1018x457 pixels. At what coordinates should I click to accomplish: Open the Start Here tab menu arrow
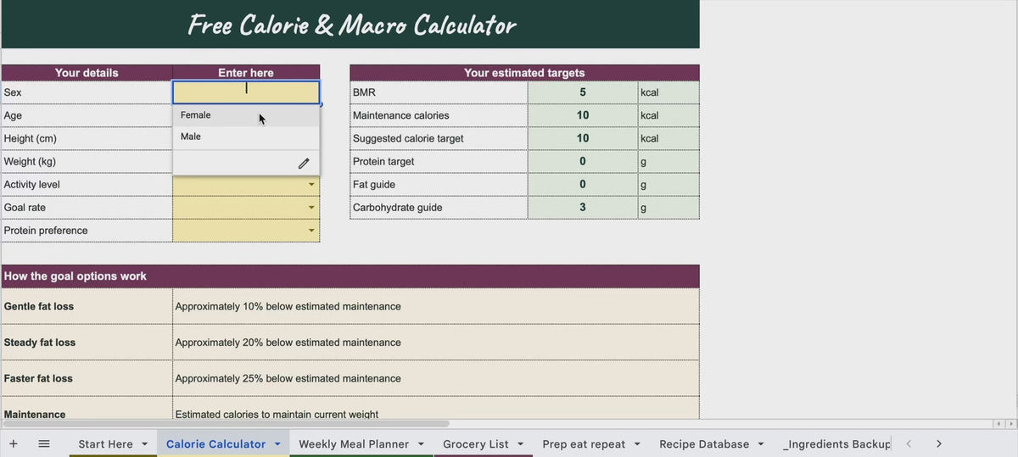tap(144, 444)
